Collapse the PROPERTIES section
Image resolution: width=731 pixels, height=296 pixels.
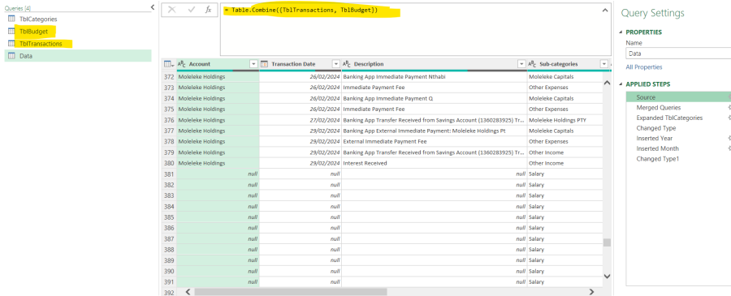tap(621, 32)
